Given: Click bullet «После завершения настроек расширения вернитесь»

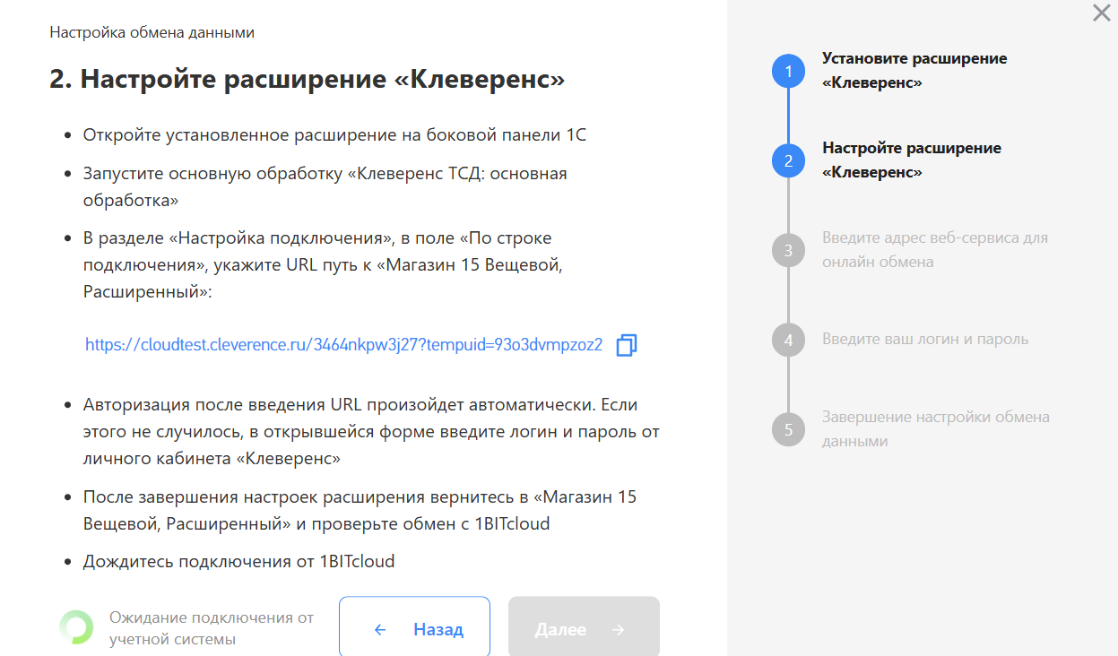Looking at the screenshot, I should click(360, 510).
